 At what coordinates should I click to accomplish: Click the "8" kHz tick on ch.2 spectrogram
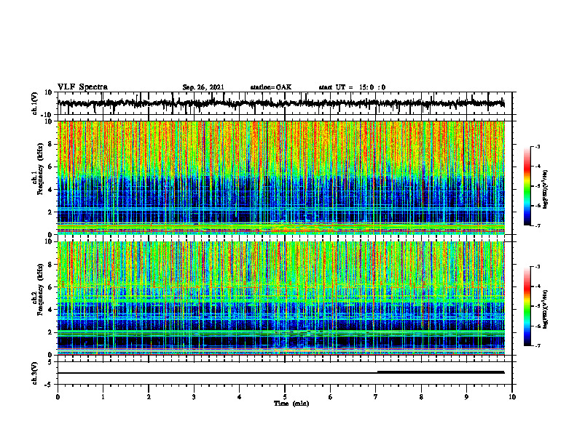point(51,265)
